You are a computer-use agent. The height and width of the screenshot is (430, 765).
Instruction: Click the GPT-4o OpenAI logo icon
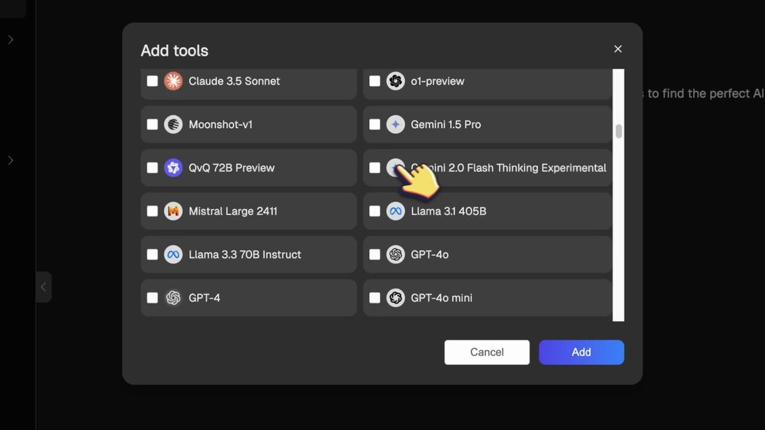tap(396, 254)
